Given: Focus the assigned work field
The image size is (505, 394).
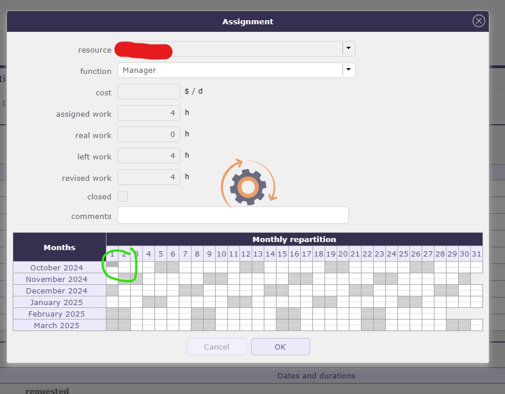Looking at the screenshot, I should click(149, 113).
